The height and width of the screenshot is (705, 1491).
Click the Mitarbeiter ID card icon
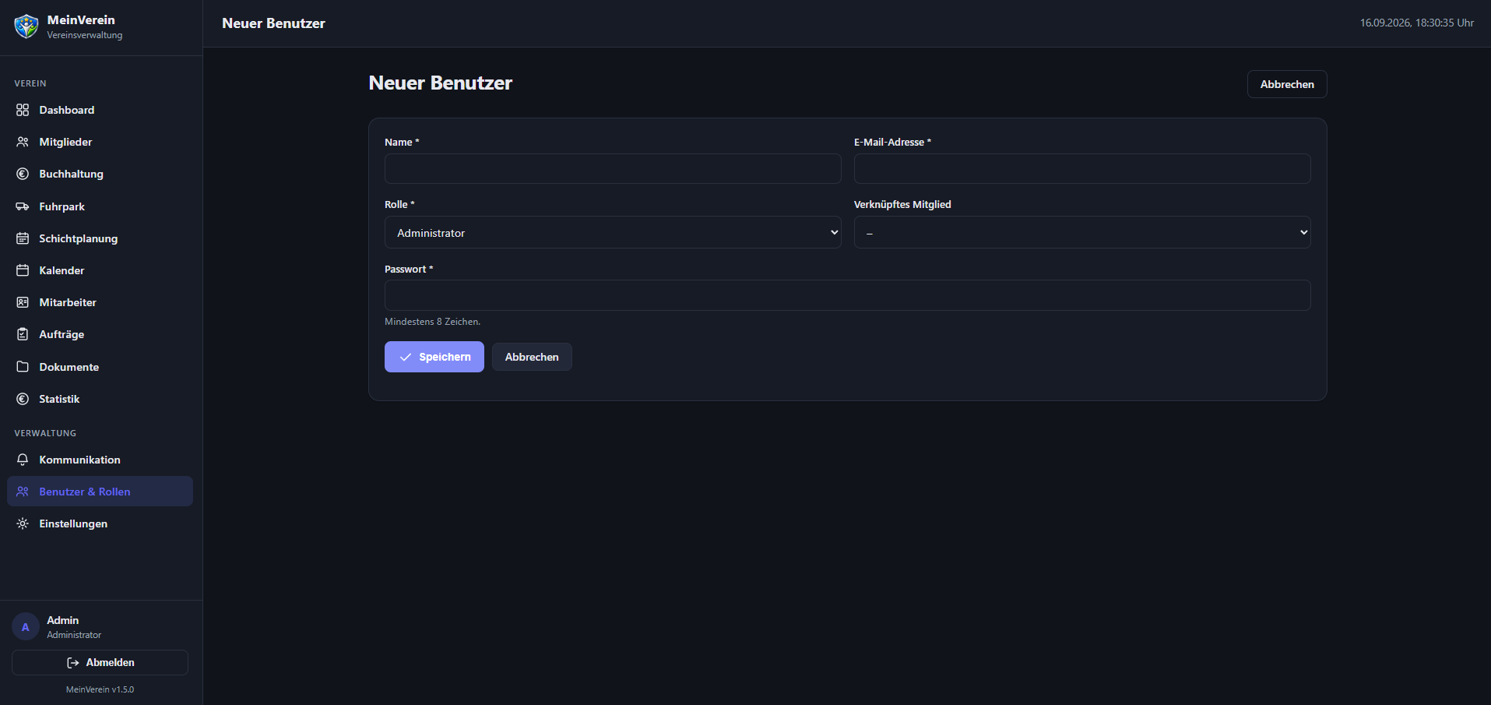[x=23, y=302]
